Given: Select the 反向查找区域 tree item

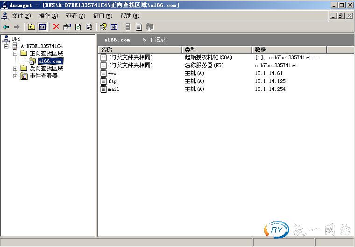Looking at the screenshot, I should coord(46,68).
